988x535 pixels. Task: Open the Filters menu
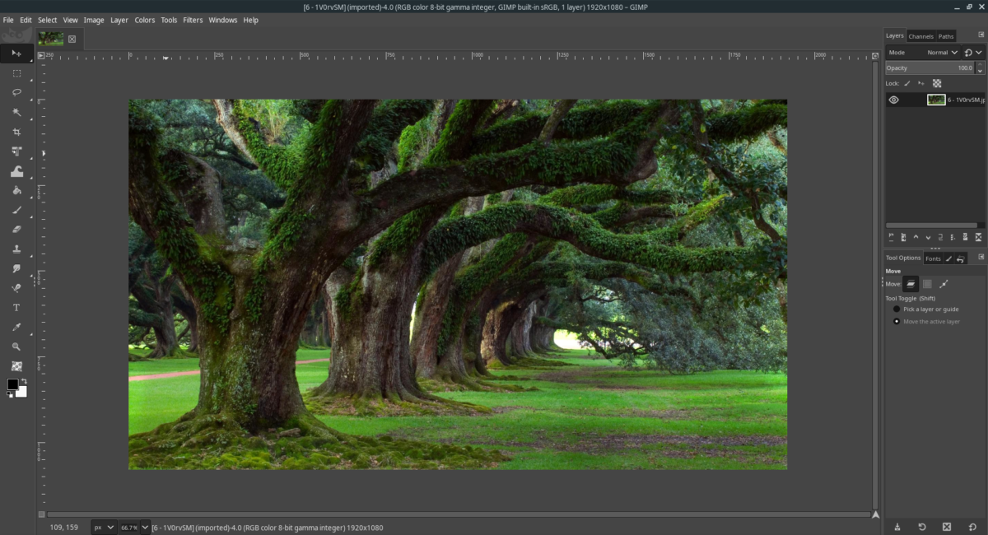tap(193, 20)
